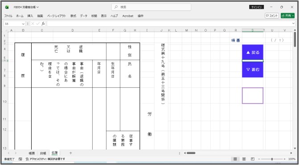Click the green 共有 share button

[287, 16]
